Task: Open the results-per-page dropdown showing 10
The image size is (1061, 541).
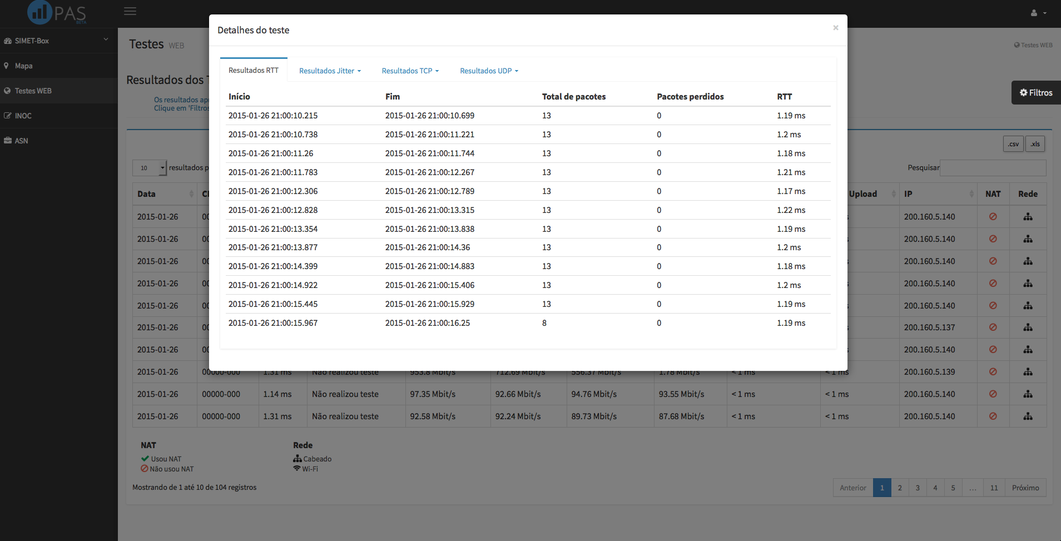Action: pyautogui.click(x=150, y=168)
